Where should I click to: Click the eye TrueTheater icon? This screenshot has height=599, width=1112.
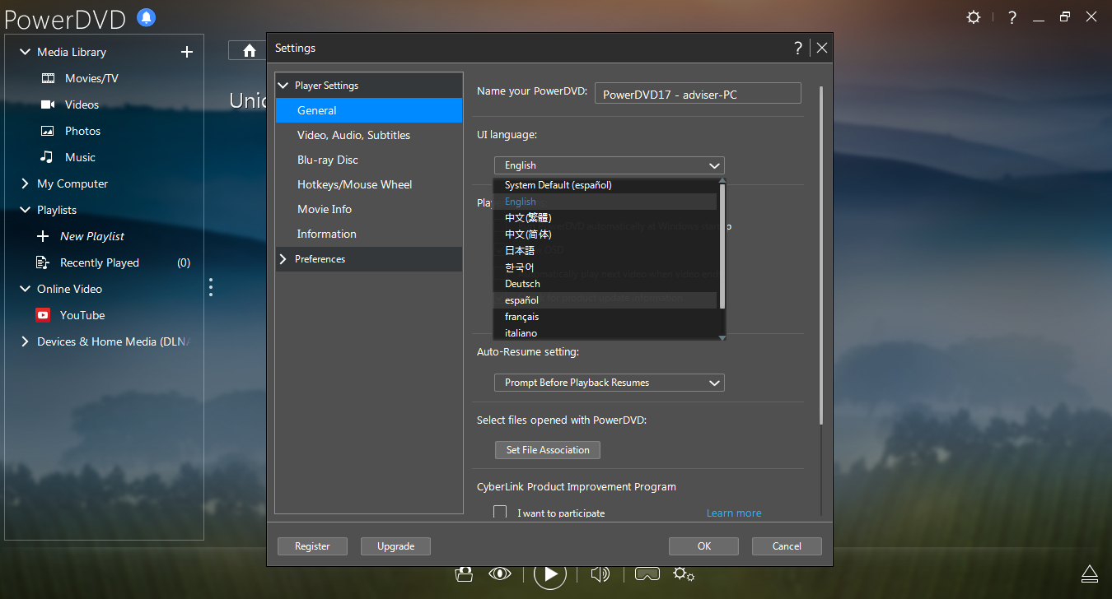(x=500, y=573)
